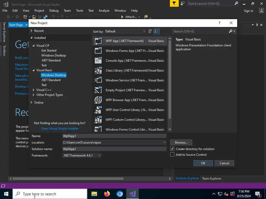Click the template search magnifier icon
The height and width of the screenshot is (199, 266).
pos(231,31)
